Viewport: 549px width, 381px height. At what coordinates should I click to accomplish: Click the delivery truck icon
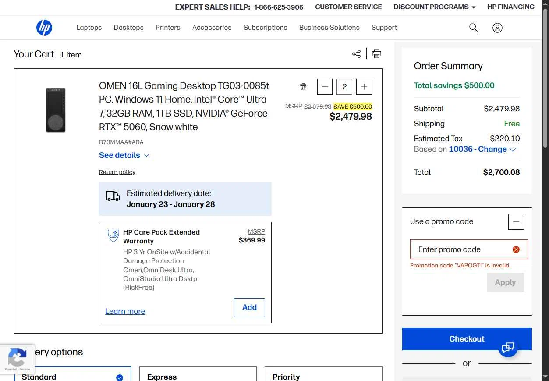click(x=113, y=196)
